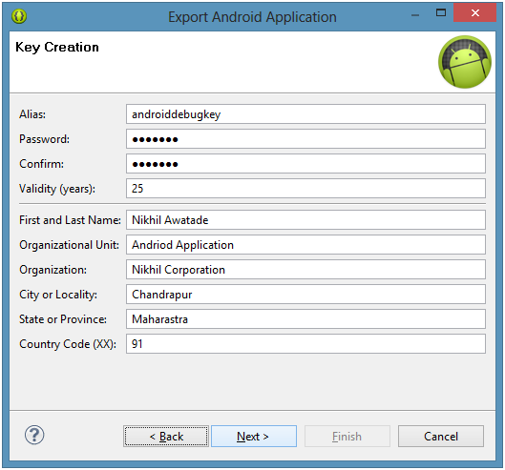
Task: Focus the Organization field with Nikhil Corporation
Action: (305, 269)
